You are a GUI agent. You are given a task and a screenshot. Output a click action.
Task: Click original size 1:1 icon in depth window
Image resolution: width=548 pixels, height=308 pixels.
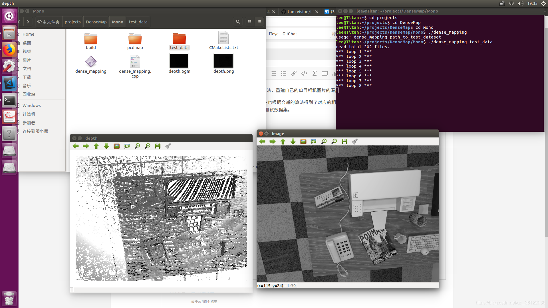(117, 146)
